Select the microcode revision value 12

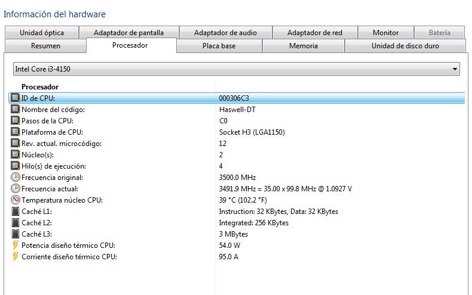222,144
